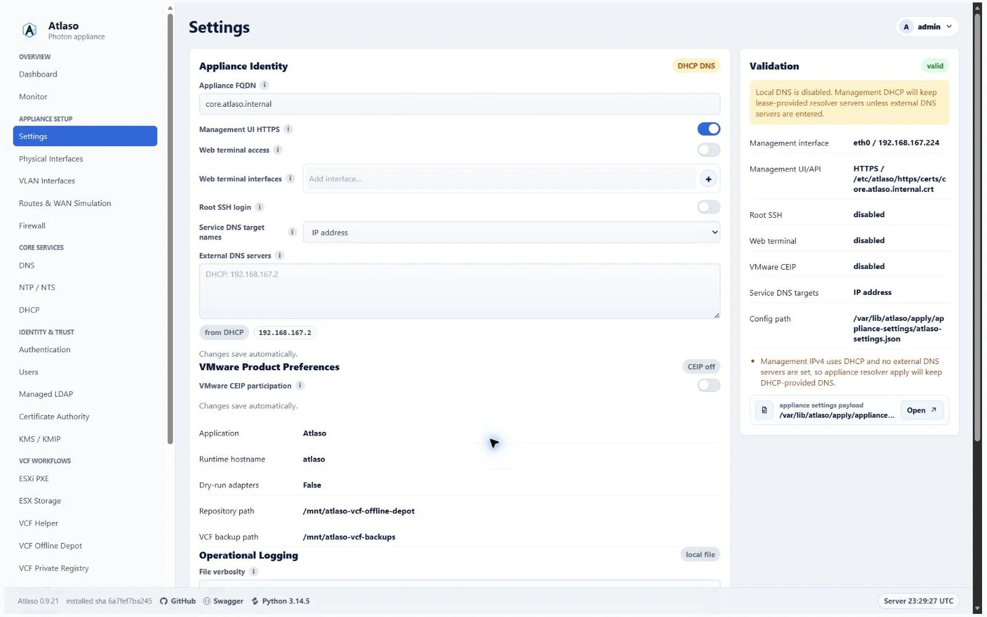Click the Swagger icon in footer
Screen dimensions: 987x617
coord(207,601)
